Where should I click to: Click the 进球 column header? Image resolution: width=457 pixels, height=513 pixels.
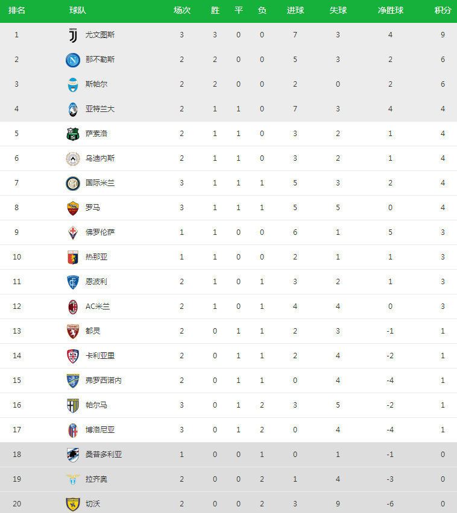coord(295,10)
